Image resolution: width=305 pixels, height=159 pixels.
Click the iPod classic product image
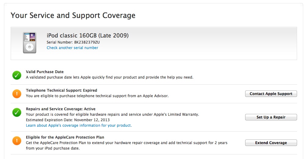click(30, 43)
